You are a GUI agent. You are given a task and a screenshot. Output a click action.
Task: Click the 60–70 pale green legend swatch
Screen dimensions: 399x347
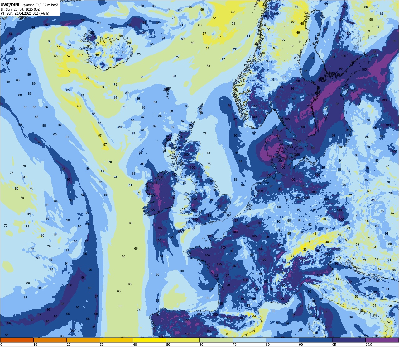[x=216, y=340]
